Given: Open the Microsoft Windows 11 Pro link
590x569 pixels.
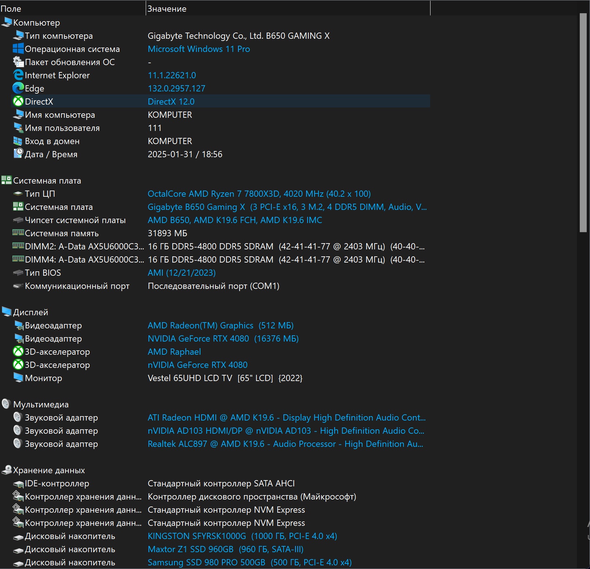Looking at the screenshot, I should coord(199,49).
